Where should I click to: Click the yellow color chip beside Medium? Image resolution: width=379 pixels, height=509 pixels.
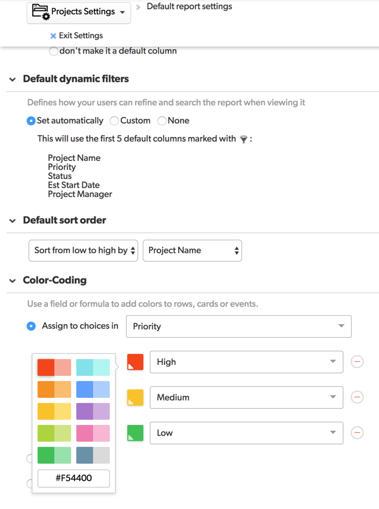click(136, 397)
